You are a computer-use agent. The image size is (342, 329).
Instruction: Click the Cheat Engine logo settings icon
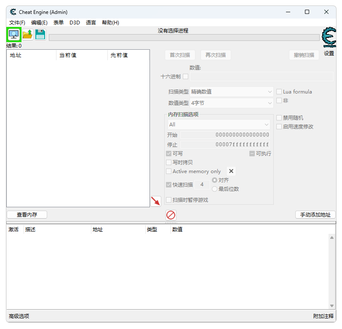pyautogui.click(x=329, y=38)
